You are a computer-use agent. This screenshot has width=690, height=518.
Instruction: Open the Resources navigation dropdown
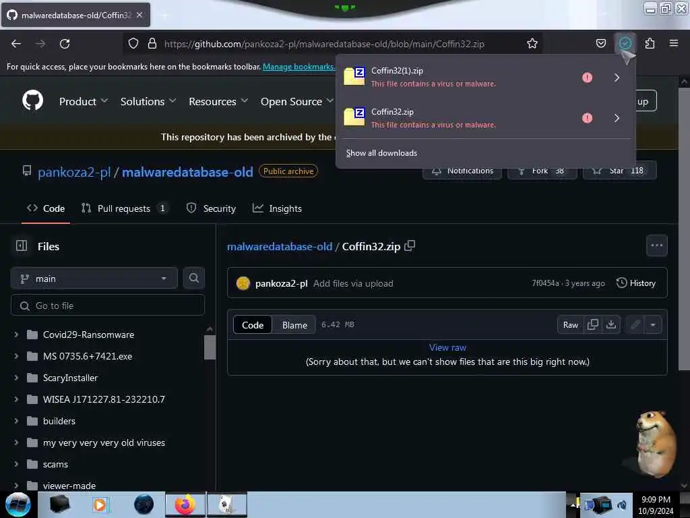[x=218, y=101]
